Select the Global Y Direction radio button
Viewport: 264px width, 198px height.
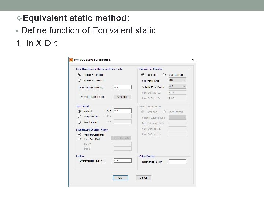(80, 80)
